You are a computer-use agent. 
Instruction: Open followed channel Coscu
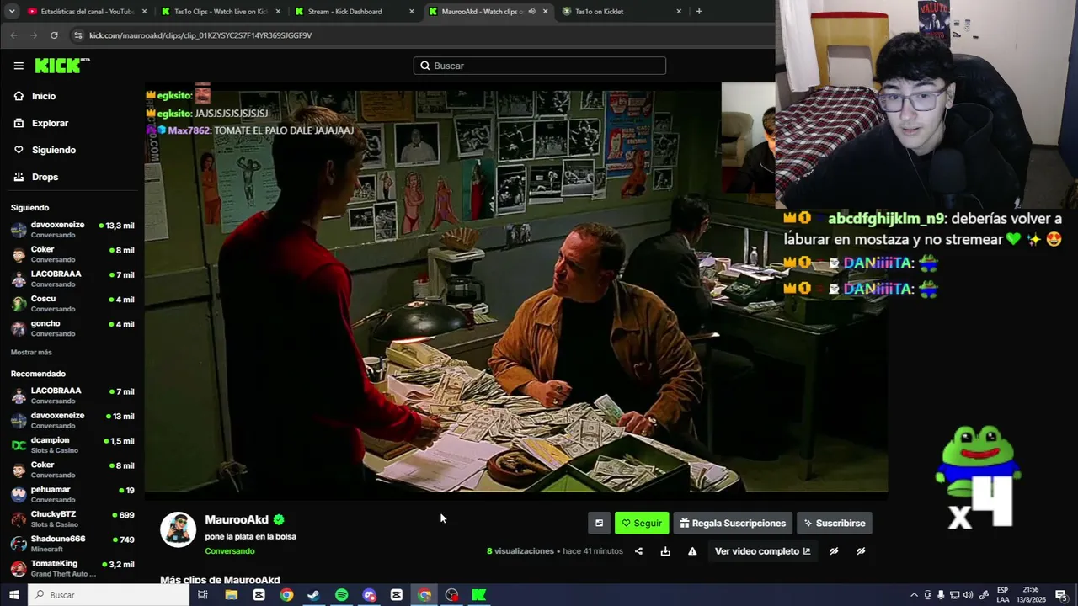point(72,303)
